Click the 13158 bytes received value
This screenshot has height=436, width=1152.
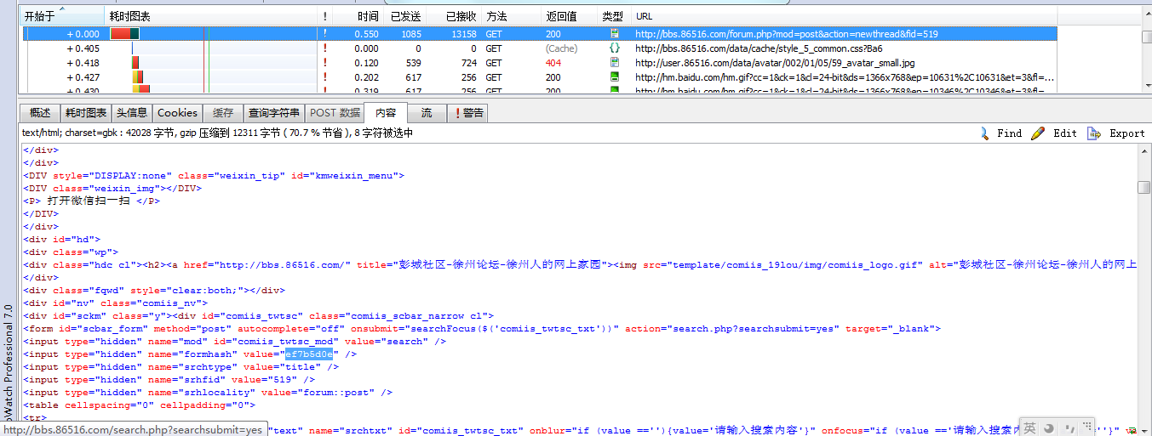(463, 34)
